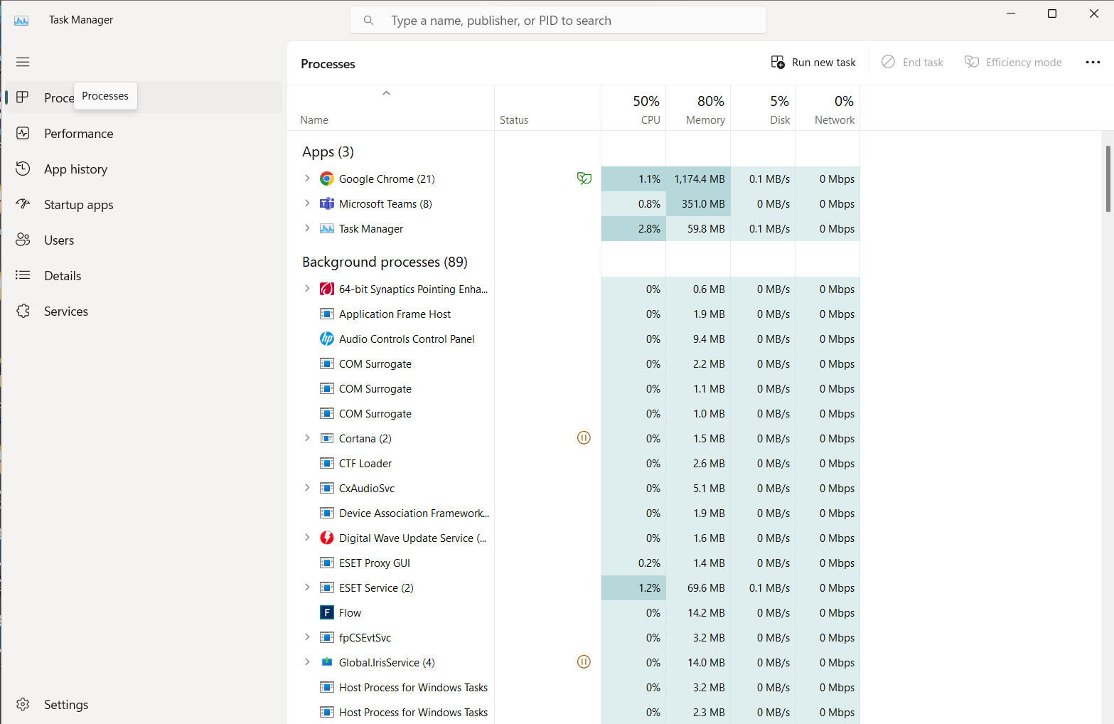Viewport: 1114px width, 724px height.
Task: Click the Settings gear icon
Action: (23, 704)
